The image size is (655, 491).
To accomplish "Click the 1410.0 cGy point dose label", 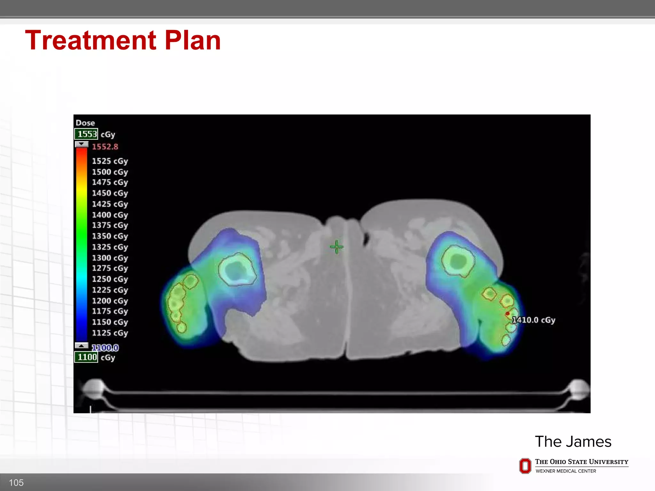I will [533, 320].
